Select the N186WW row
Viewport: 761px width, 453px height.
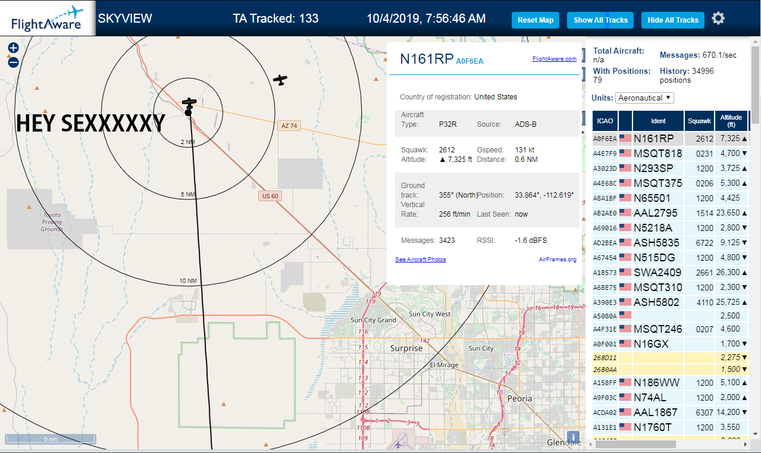click(671, 383)
